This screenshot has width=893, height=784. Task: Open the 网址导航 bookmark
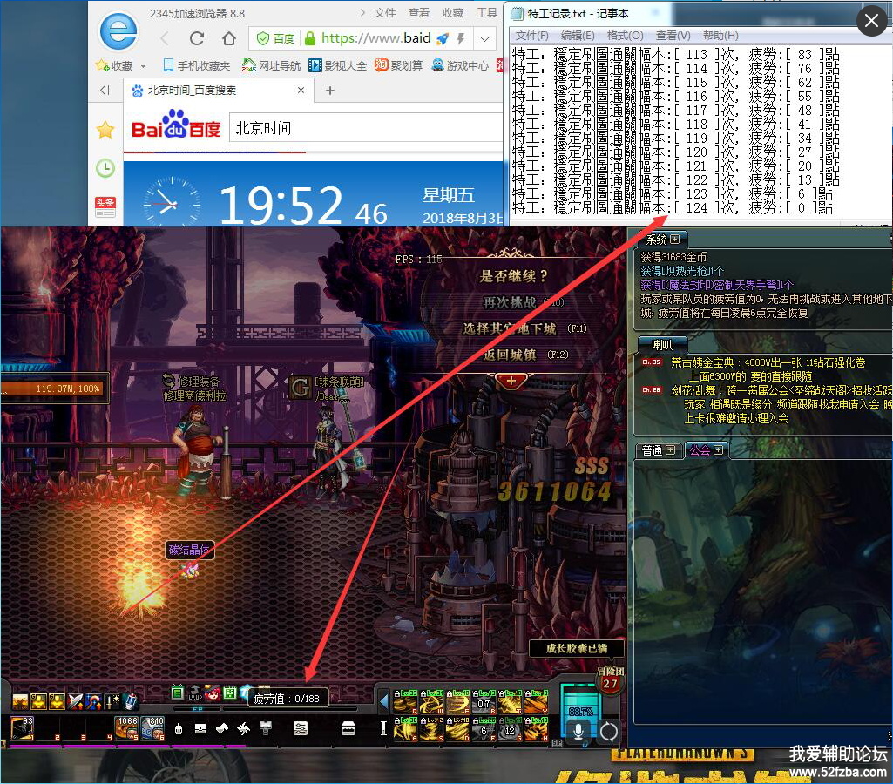click(x=271, y=66)
